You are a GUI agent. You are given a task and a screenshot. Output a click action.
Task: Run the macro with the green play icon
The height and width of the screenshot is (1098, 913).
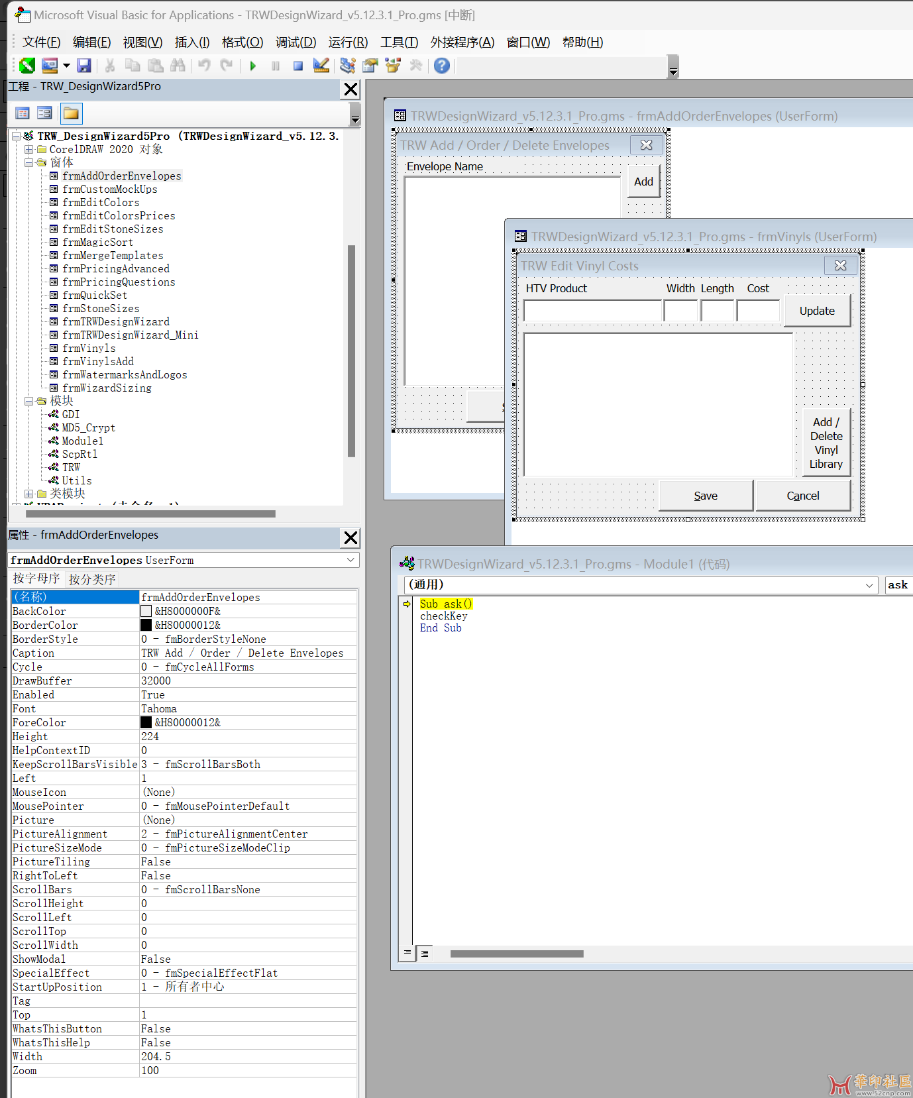tap(253, 66)
